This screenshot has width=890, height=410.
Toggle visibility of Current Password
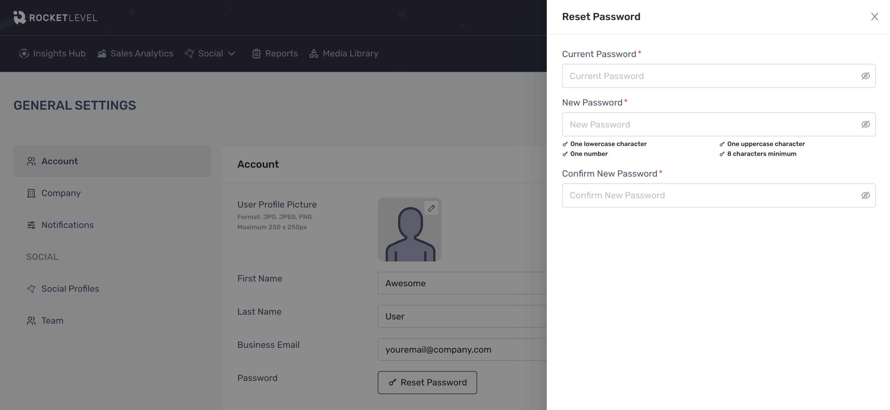pos(865,76)
